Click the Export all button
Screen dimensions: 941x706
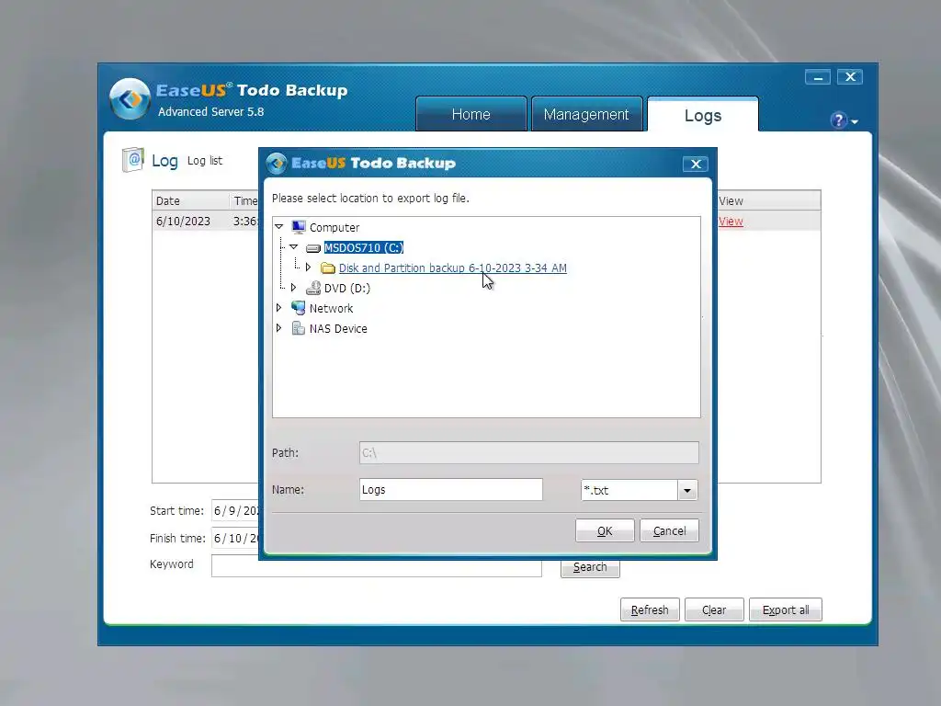[x=786, y=610]
